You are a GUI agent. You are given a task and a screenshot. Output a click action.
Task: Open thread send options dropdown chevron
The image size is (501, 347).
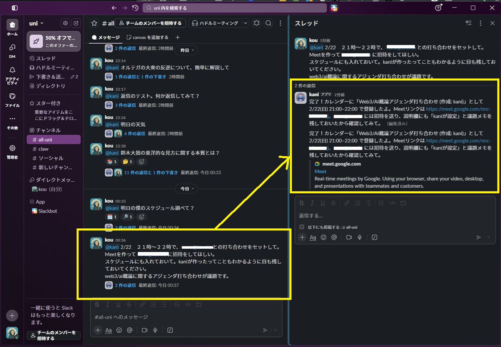coord(489,237)
